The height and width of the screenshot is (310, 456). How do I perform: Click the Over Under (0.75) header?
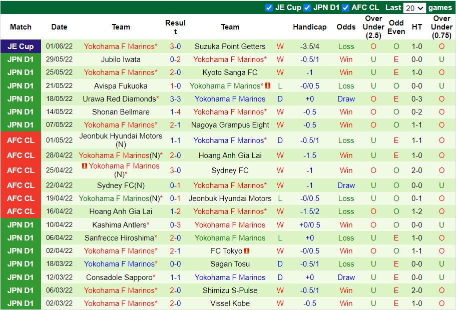[x=441, y=26]
